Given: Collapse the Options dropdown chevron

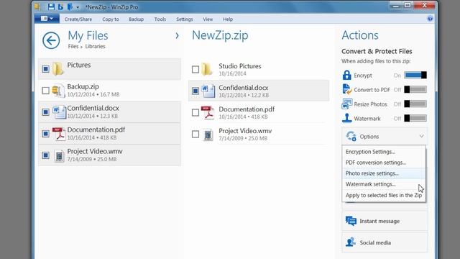Looking at the screenshot, I should click(x=422, y=136).
